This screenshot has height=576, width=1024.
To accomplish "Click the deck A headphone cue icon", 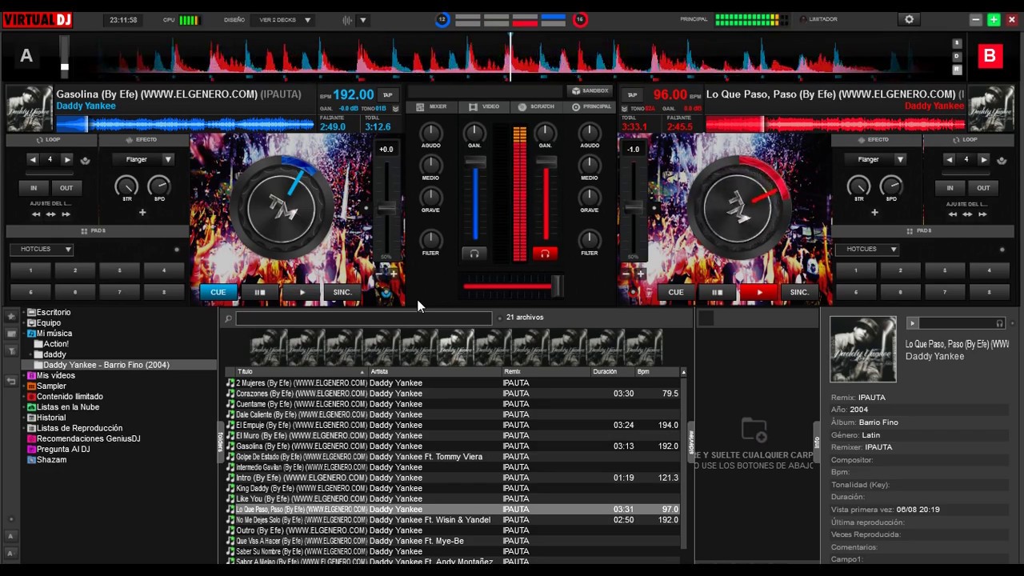I will click(474, 254).
